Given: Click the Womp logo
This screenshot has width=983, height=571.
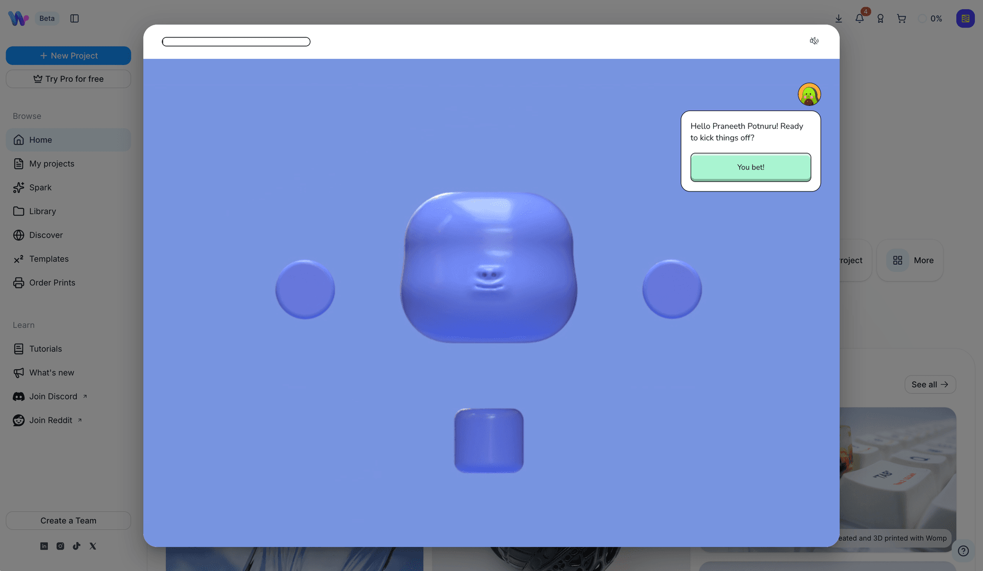Looking at the screenshot, I should click(x=18, y=18).
